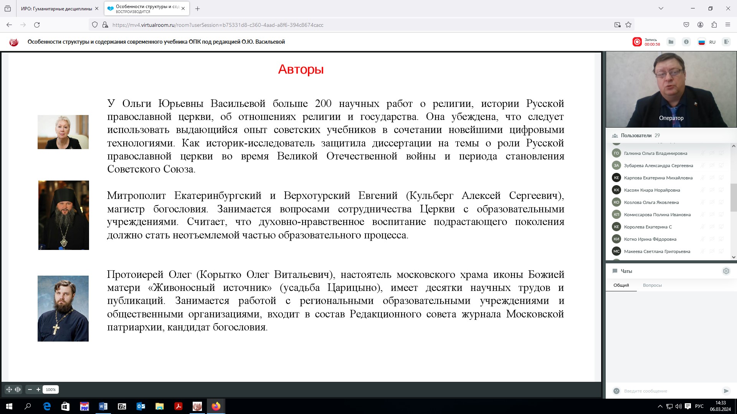Image resolution: width=737 pixels, height=414 pixels.
Task: Open Word from taskbar
Action: click(103, 406)
